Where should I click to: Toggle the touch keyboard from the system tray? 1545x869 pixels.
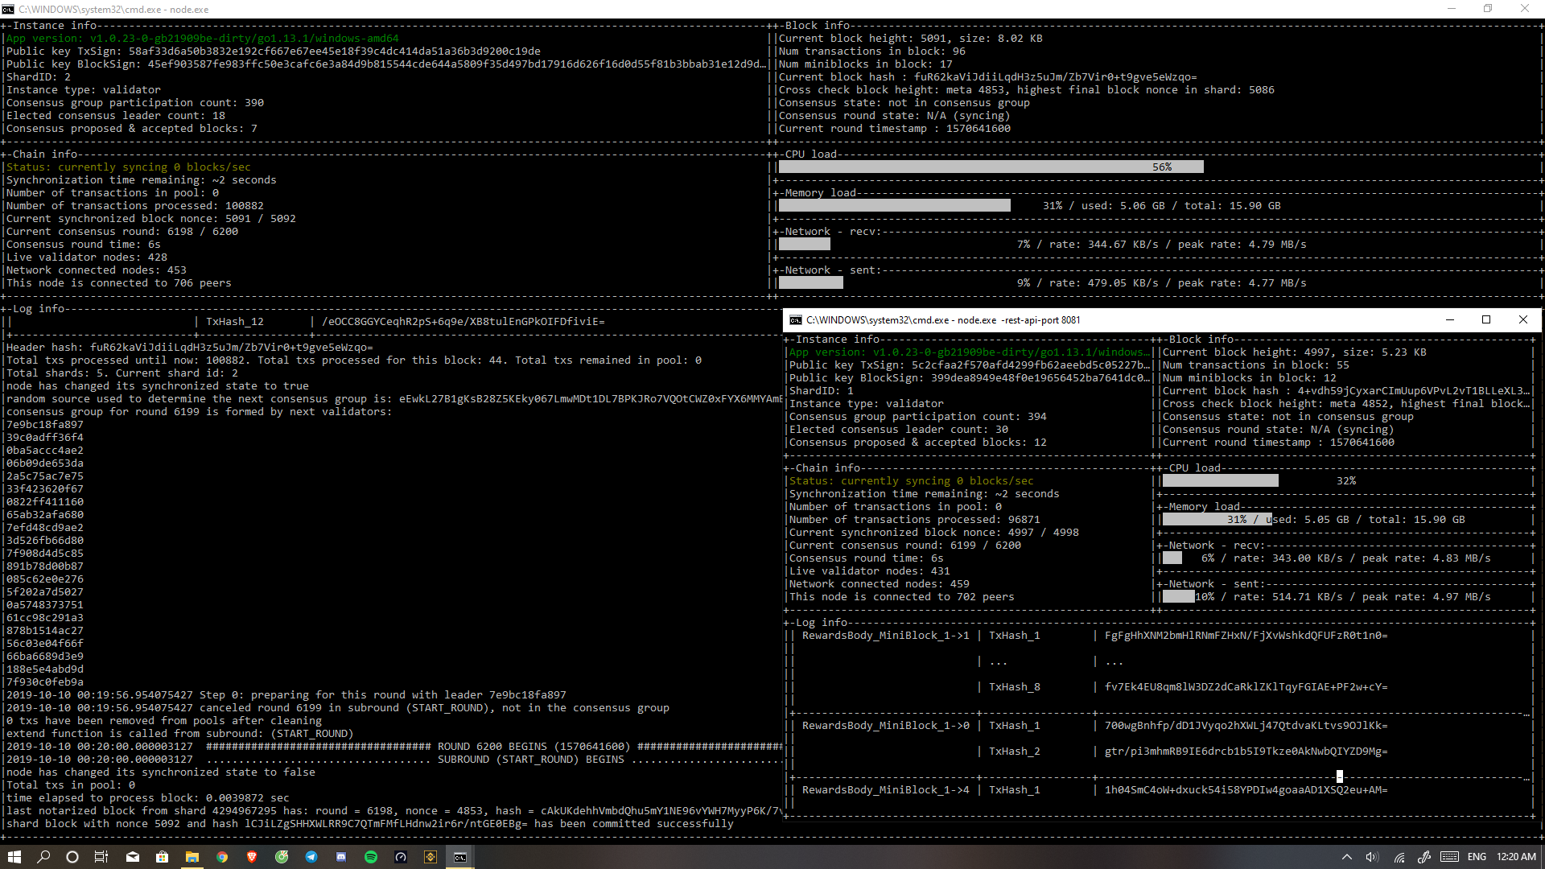1449,858
